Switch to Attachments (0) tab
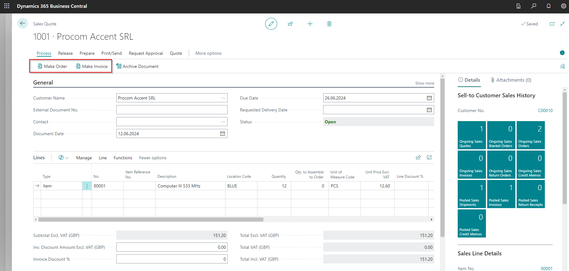 (511, 80)
